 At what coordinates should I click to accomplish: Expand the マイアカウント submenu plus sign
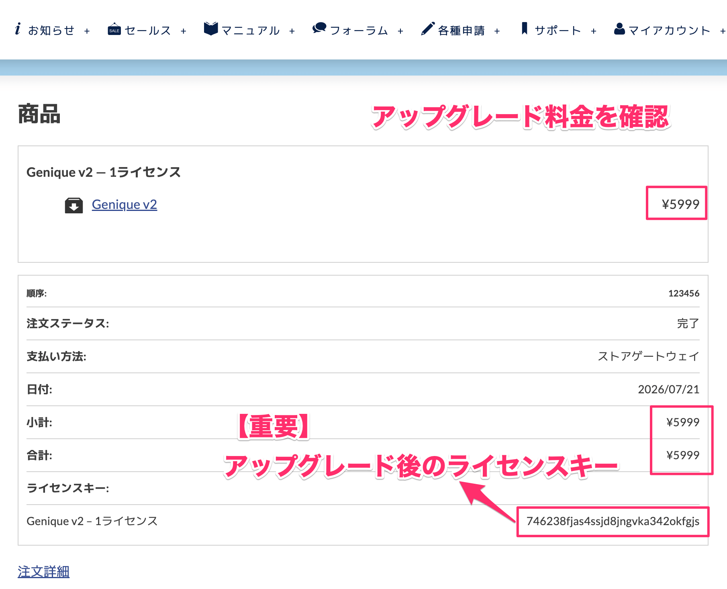pos(723,31)
